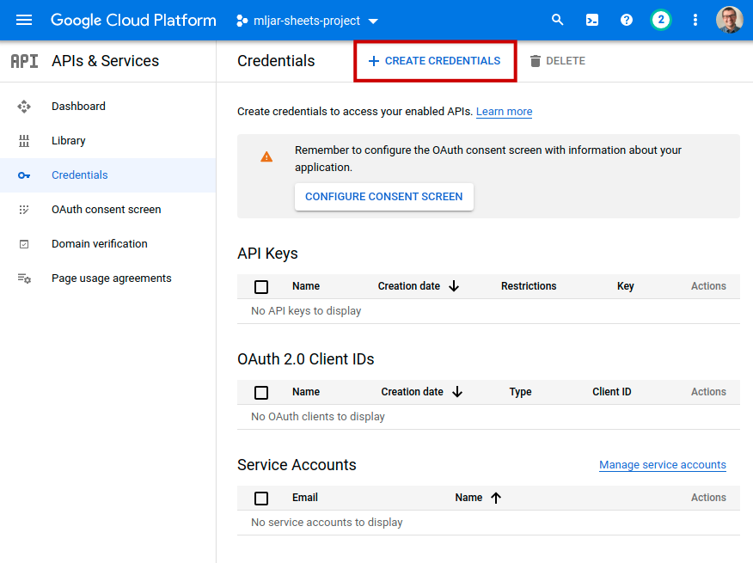The width and height of the screenshot is (753, 563).
Task: Tick the OAuth 2.0 Client IDs checkbox
Action: click(x=261, y=393)
